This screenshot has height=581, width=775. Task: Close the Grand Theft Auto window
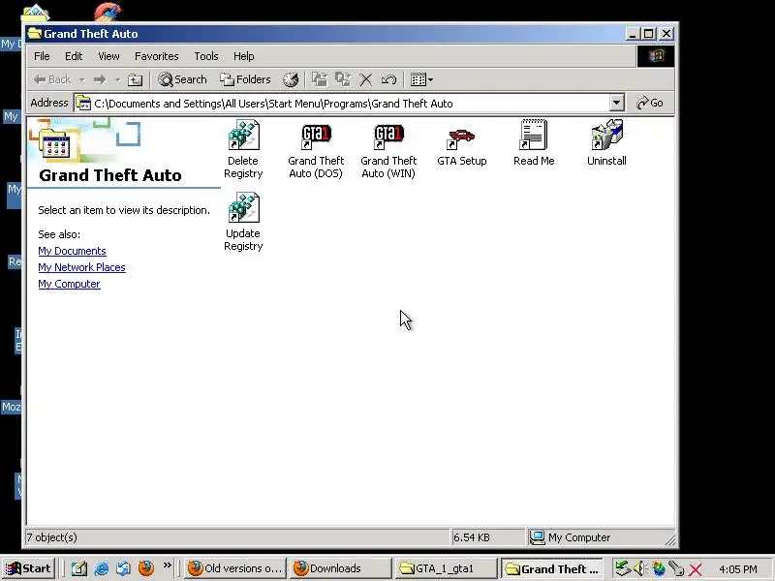click(x=666, y=34)
